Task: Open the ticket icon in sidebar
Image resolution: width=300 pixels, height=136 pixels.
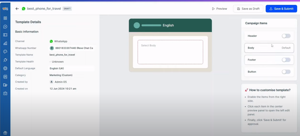Action: (5, 35)
